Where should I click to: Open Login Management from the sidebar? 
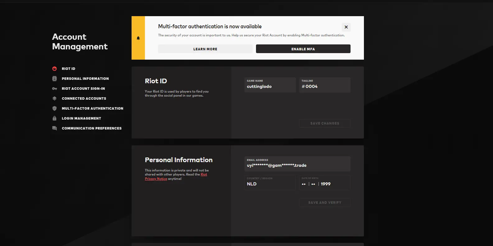coord(81,118)
